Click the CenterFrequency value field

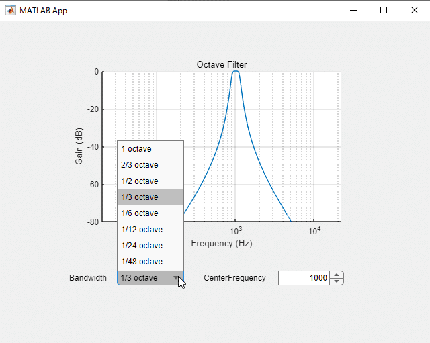304,278
